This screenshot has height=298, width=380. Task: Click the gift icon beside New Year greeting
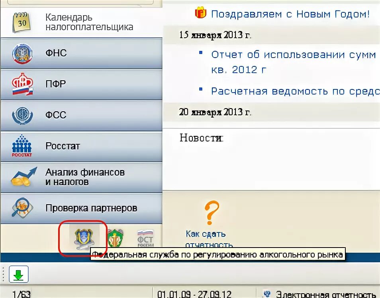tap(201, 13)
